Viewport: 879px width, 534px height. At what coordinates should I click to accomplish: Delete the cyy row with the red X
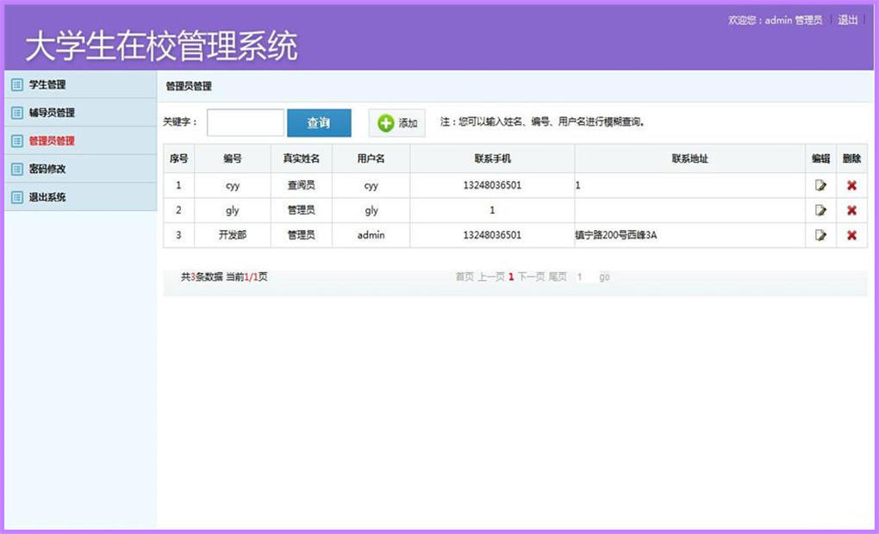(x=851, y=185)
